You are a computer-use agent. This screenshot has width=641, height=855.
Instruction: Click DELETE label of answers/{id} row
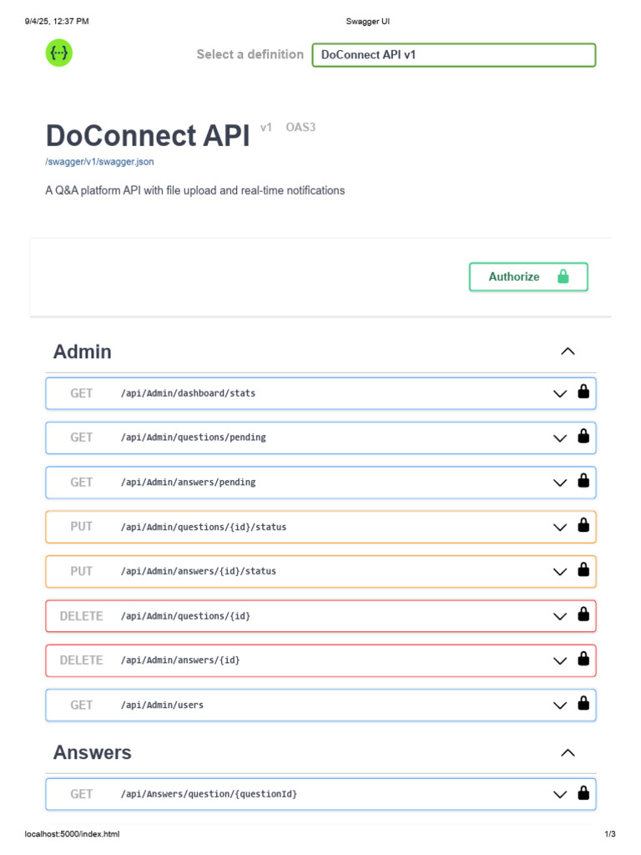(x=81, y=660)
